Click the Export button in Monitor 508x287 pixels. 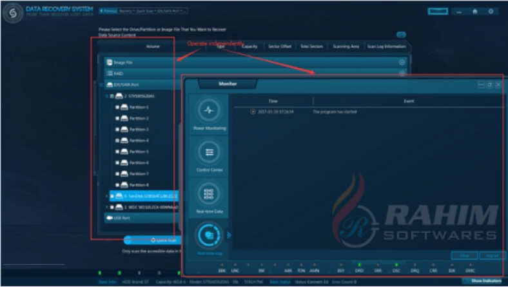(492, 256)
